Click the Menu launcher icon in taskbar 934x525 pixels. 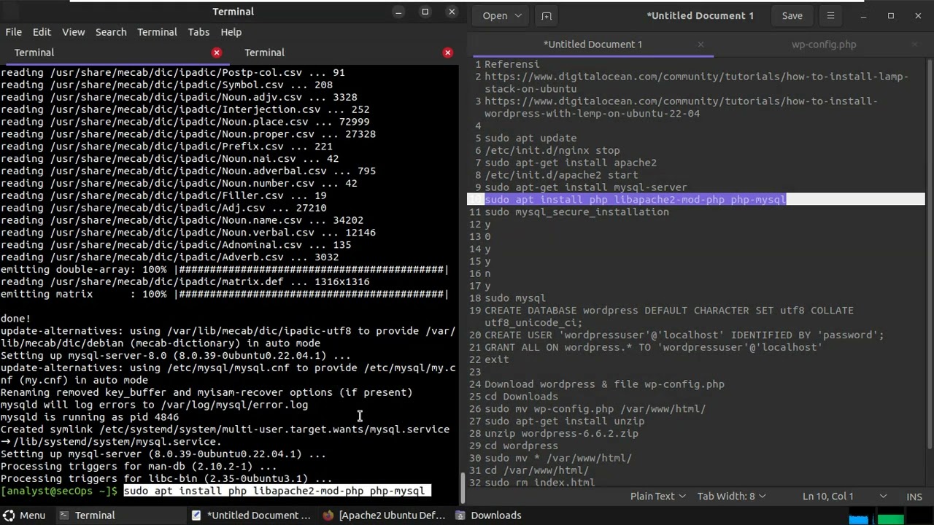[24, 515]
